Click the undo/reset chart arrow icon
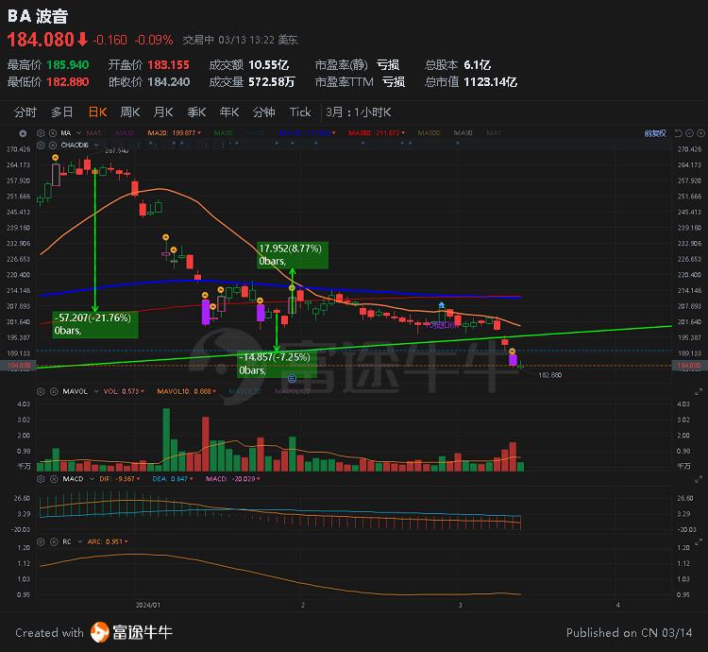This screenshot has height=652, width=708. [678, 133]
